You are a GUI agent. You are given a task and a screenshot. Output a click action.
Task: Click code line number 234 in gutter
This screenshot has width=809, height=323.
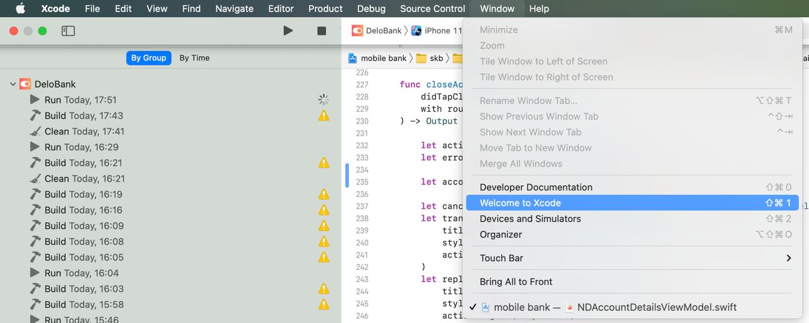[362, 170]
